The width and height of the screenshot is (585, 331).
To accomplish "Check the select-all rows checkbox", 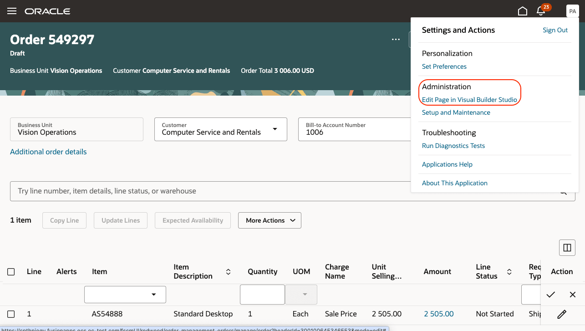I will (11, 271).
